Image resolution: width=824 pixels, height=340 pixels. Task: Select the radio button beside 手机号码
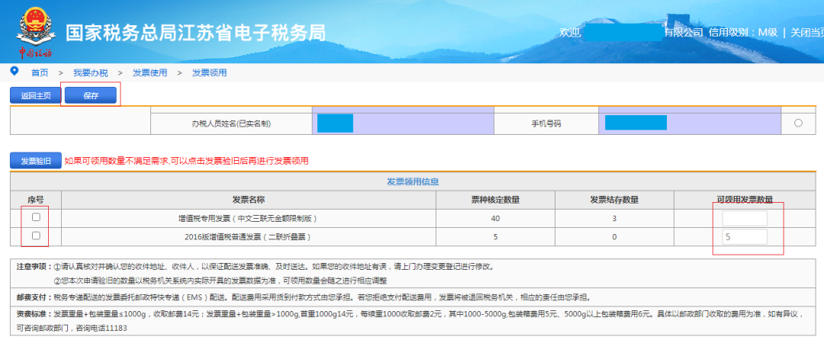click(798, 123)
